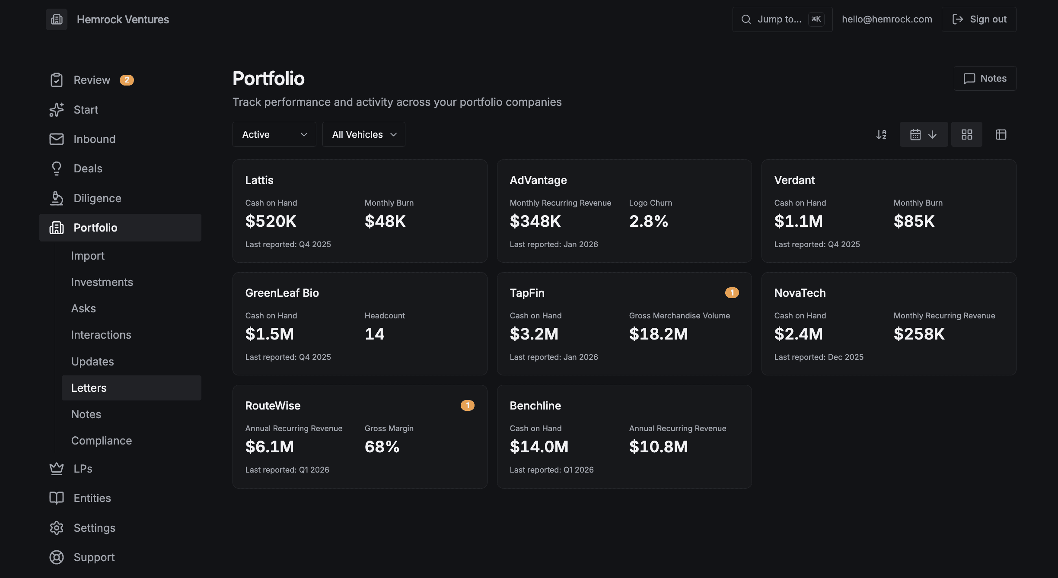The width and height of the screenshot is (1058, 578).
Task: Open the Lattis company card
Action: 360,211
